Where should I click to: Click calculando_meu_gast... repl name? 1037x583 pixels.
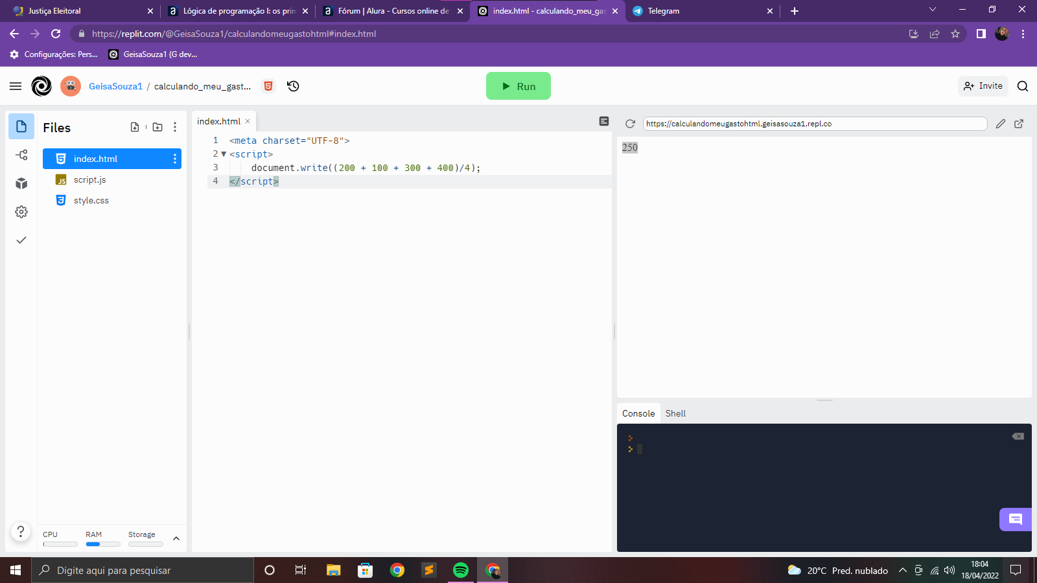coord(202,86)
